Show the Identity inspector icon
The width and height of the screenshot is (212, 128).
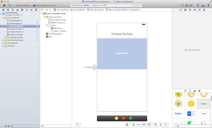click(x=190, y=10)
